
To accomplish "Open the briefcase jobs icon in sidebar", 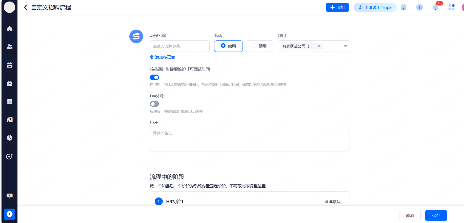I will tap(10, 83).
